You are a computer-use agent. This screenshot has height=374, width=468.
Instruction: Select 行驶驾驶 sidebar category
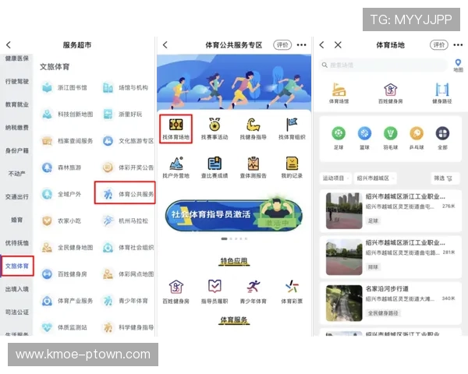(x=16, y=81)
